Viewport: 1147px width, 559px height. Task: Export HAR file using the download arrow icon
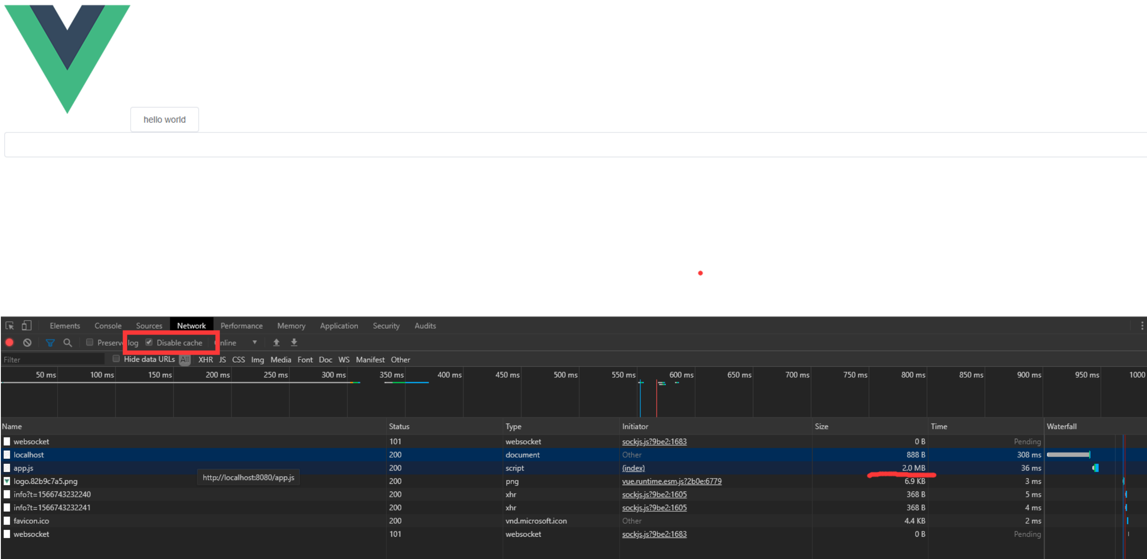click(294, 342)
